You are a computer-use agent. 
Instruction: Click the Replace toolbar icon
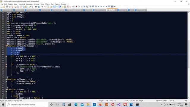[39, 7]
